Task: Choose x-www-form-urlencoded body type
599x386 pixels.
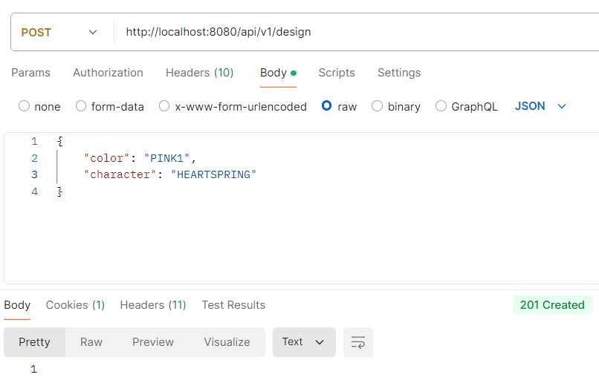Action: pos(164,106)
